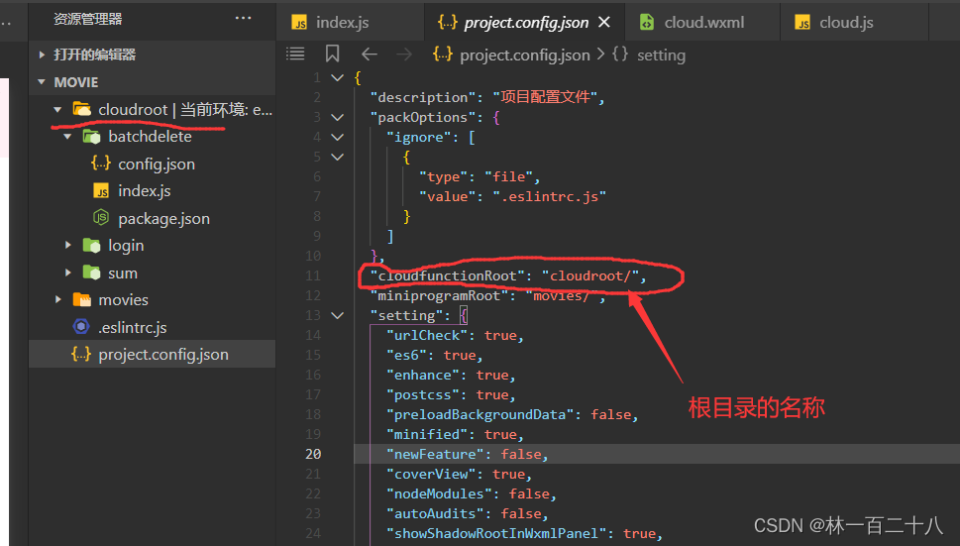Click the sum folder icon
The height and width of the screenshot is (546, 960).
tap(92, 273)
